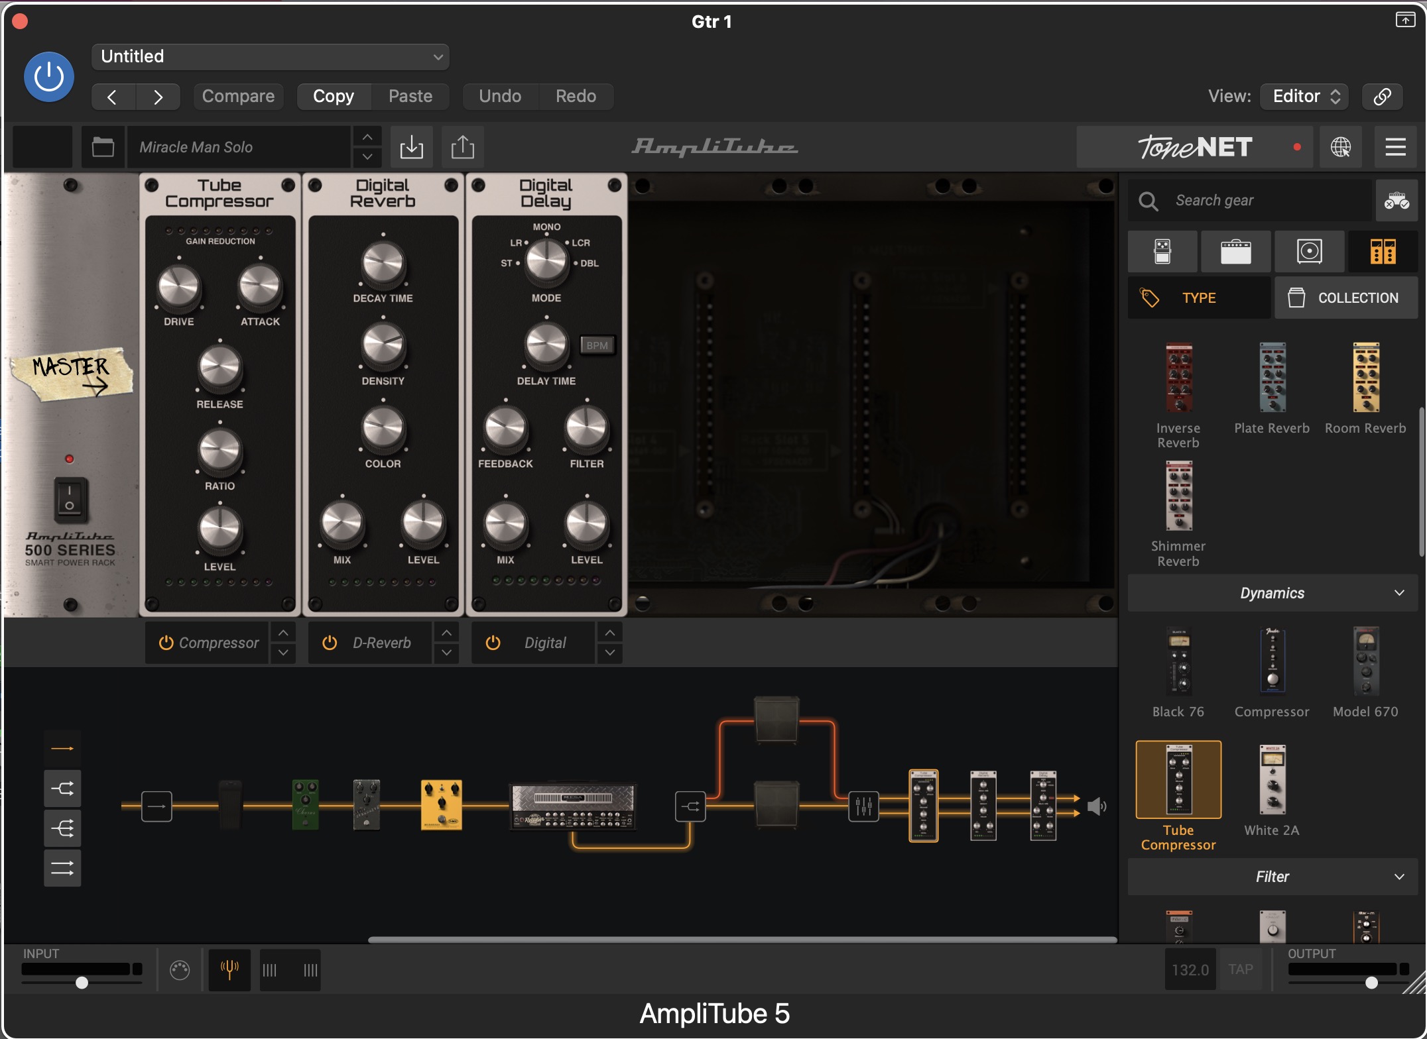Select the green chorus pedal in chain
1427x1039 pixels.
(x=305, y=805)
